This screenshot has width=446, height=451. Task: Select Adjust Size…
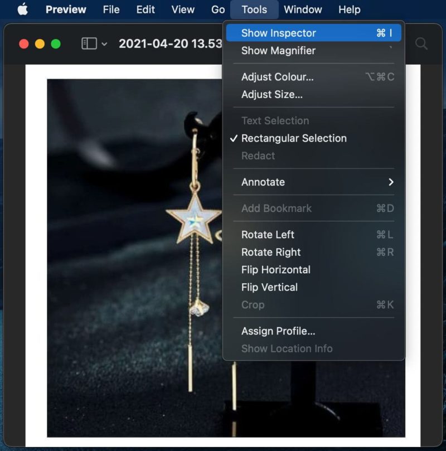click(x=272, y=95)
